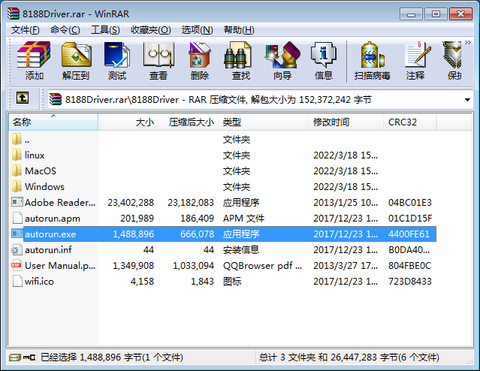480x371 pixels.
Task: Click the autorun.inf gear file icon
Action: click(17, 250)
